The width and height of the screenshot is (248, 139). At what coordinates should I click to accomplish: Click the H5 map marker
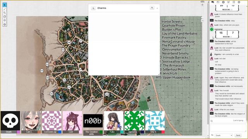(107, 94)
